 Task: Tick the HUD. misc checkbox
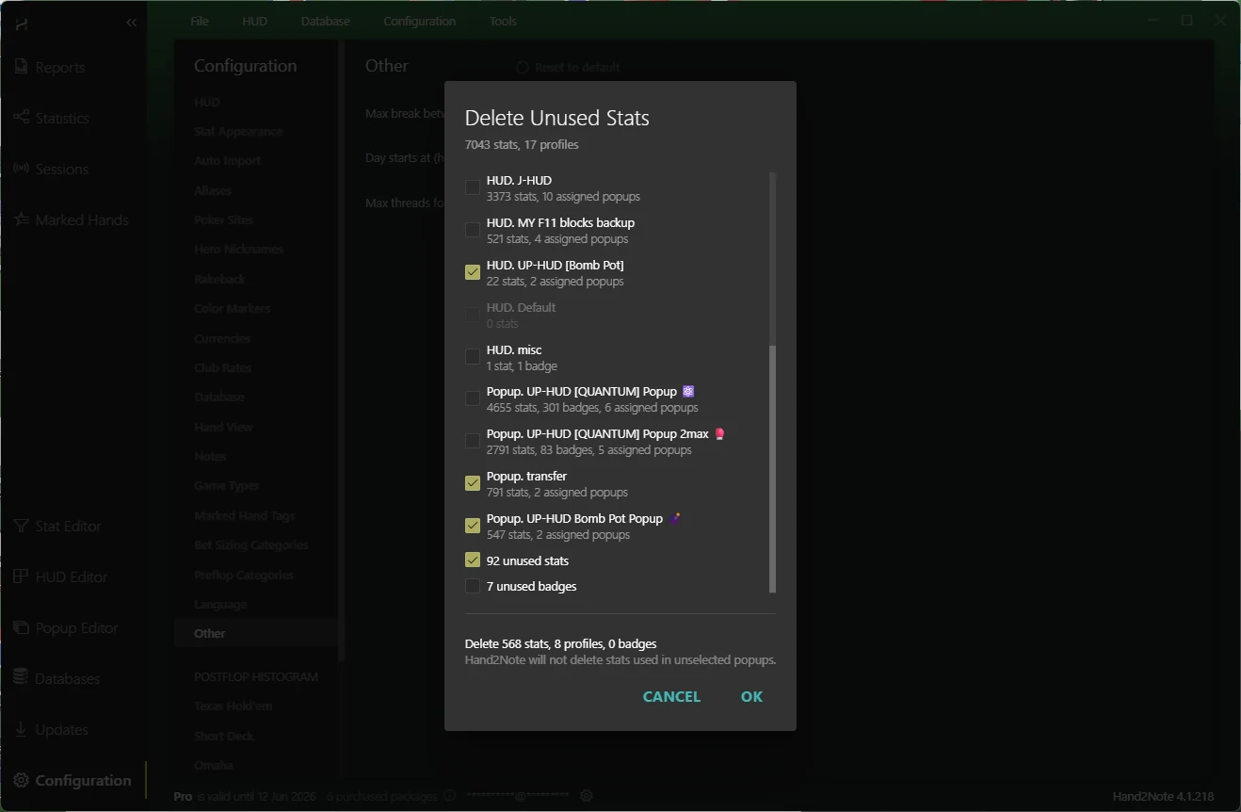473,356
